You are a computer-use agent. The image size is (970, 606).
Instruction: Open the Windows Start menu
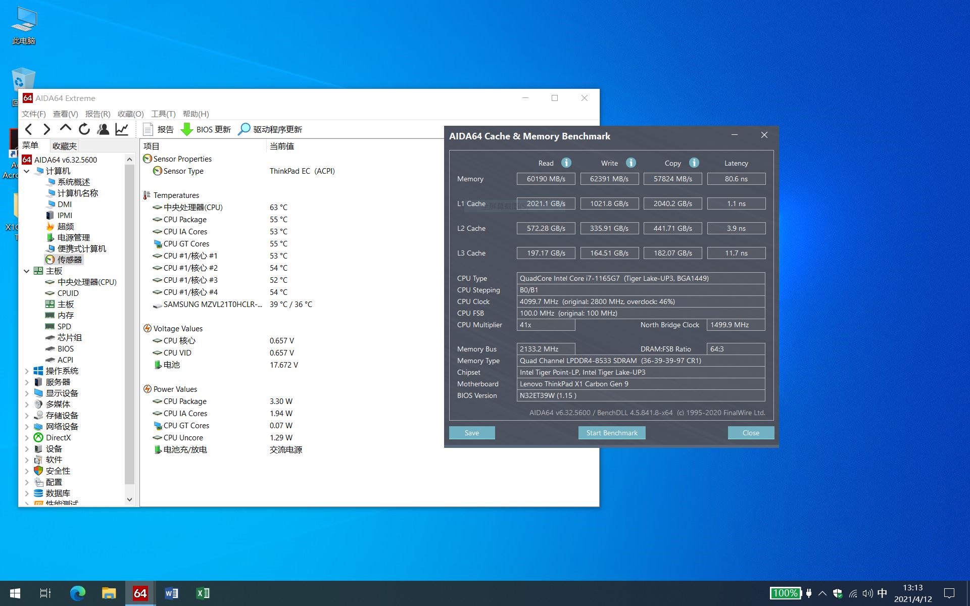(x=15, y=593)
